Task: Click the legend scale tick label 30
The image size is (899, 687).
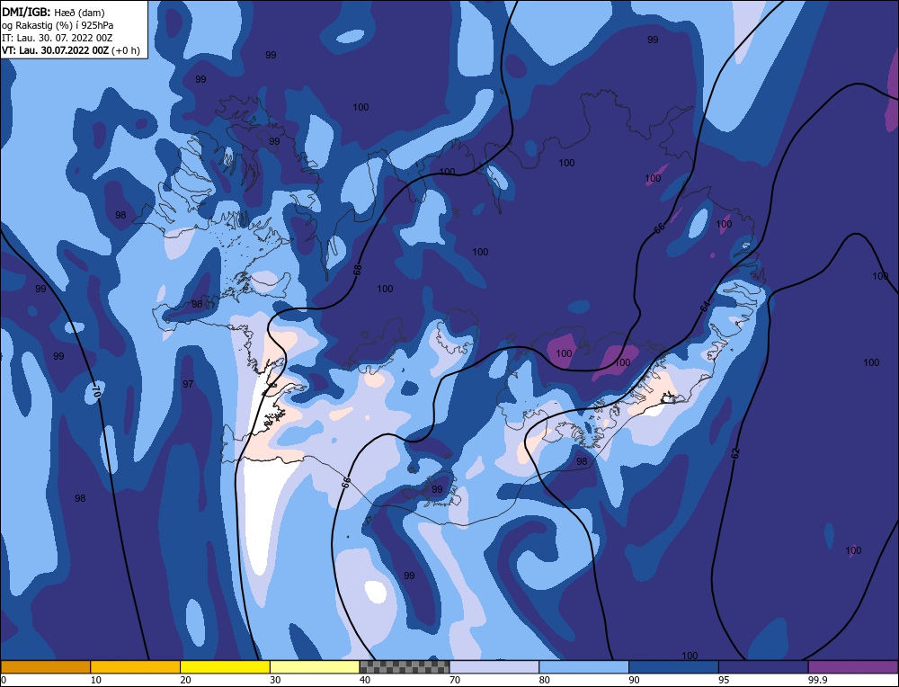Action: point(275,680)
